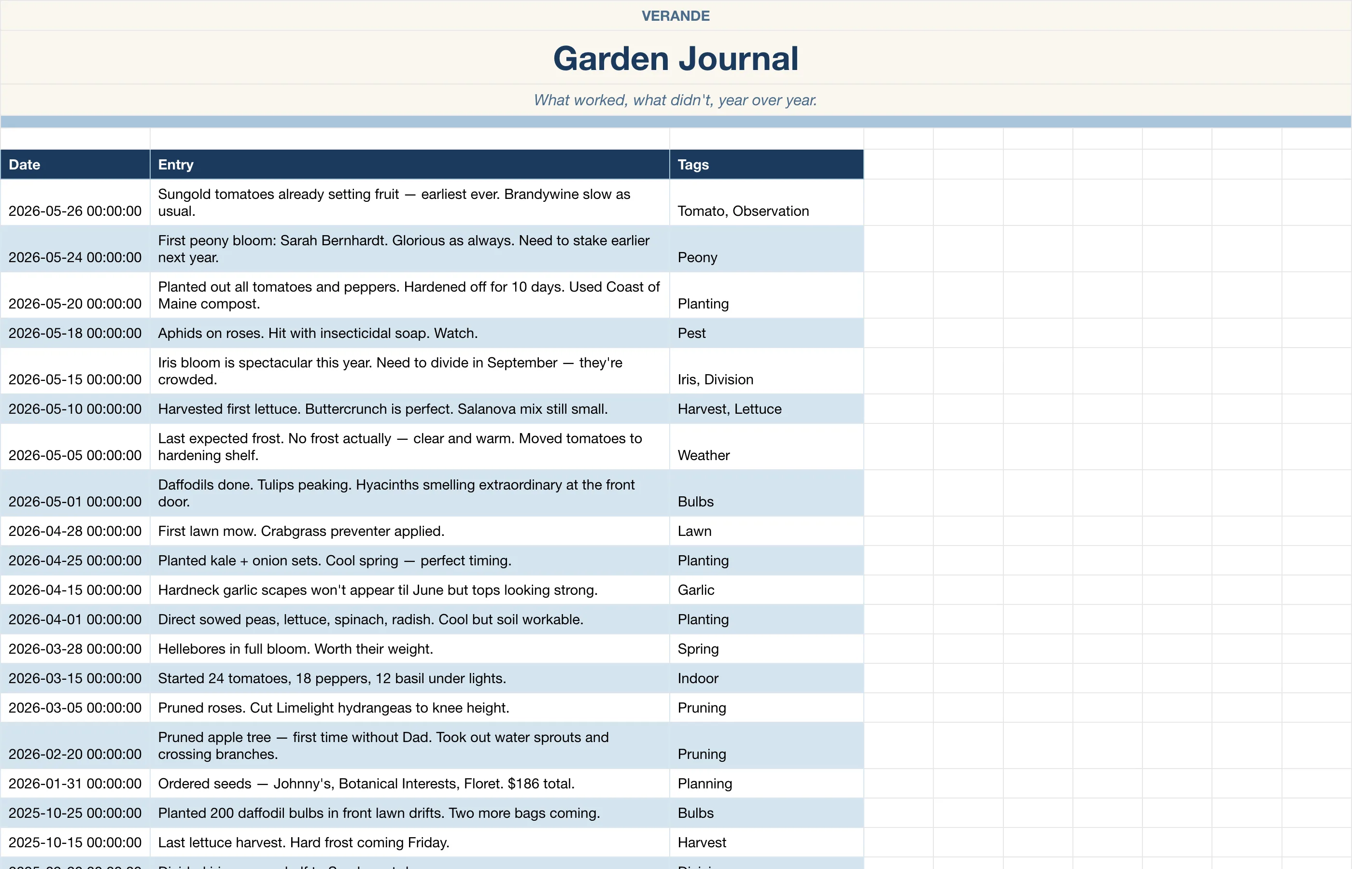Click the Hardneck garlic scapes entry
The image size is (1352, 869).
[409, 589]
